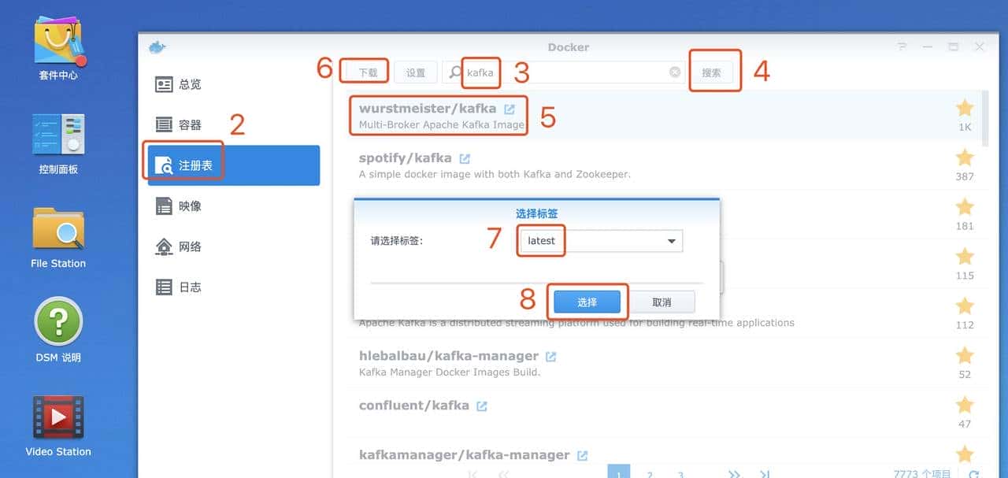Select the wurstmeister/kafka result row

point(663,116)
